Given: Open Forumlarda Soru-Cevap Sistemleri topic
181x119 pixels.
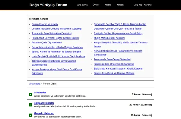Looking at the screenshot, I should click(112, 59).
